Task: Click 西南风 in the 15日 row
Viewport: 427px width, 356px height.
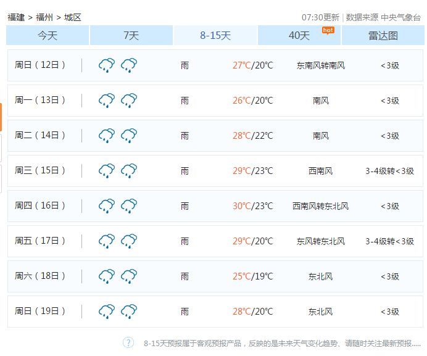Action: [x=321, y=171]
